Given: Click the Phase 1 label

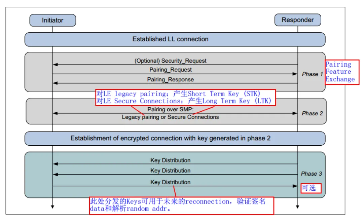Looking at the screenshot, I should 312,74.
